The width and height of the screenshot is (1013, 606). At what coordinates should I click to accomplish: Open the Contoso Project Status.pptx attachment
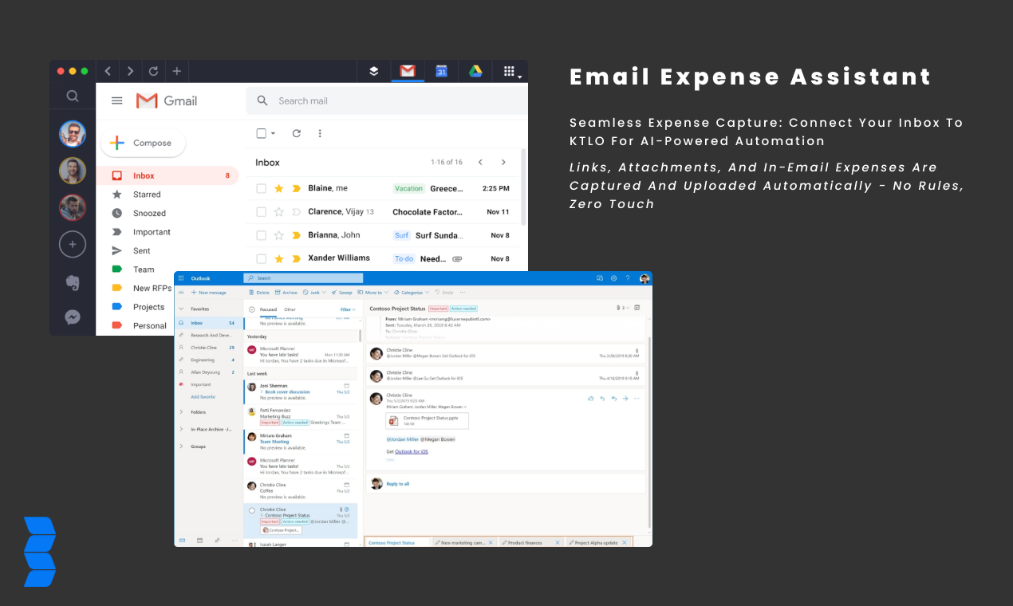427,420
